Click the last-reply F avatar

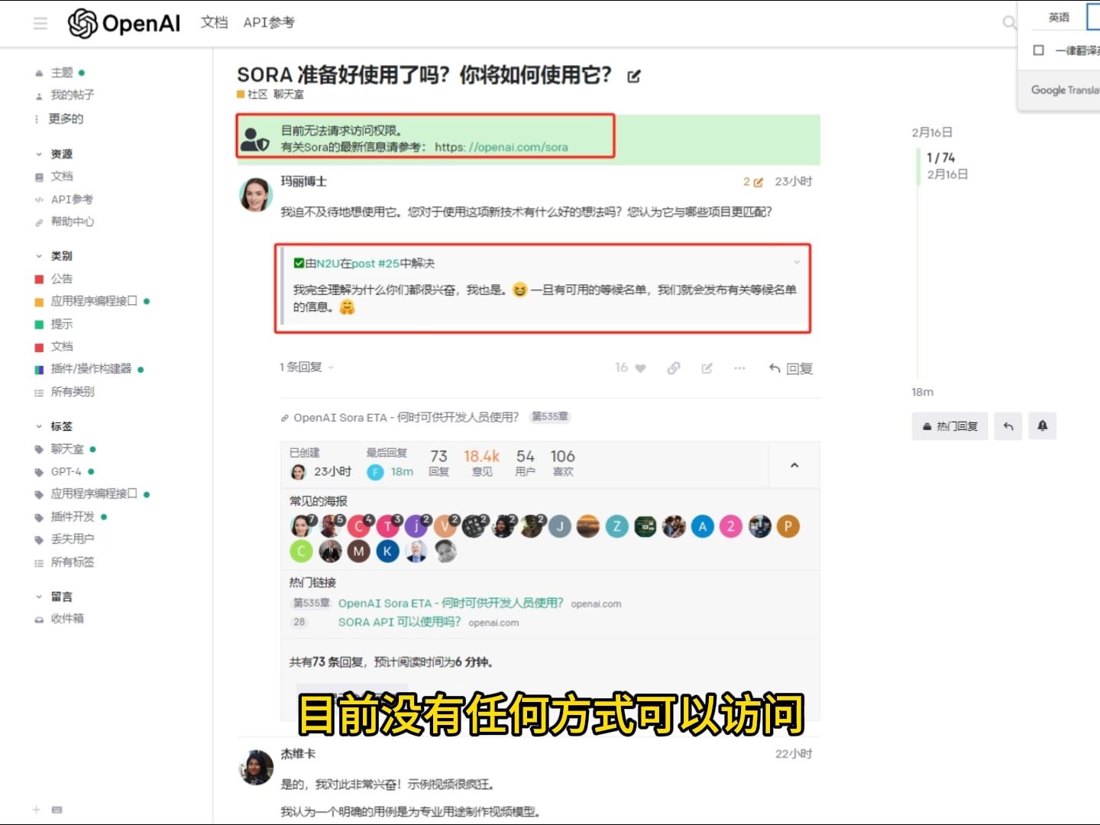375,472
